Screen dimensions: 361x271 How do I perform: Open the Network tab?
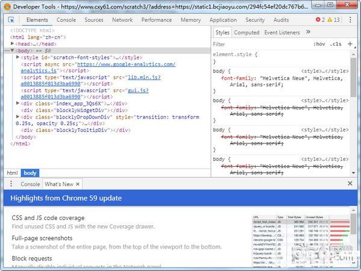122,20
